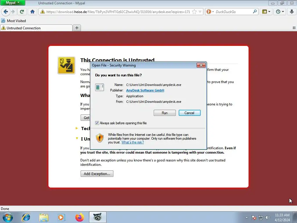Go back with the browser back arrow
The width and height of the screenshot is (297, 223).
(x=6, y=12)
